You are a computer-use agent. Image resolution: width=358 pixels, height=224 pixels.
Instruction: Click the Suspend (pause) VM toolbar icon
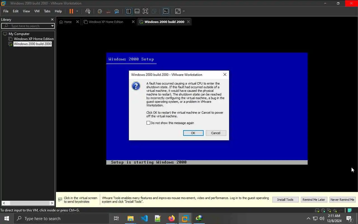click(x=71, y=11)
